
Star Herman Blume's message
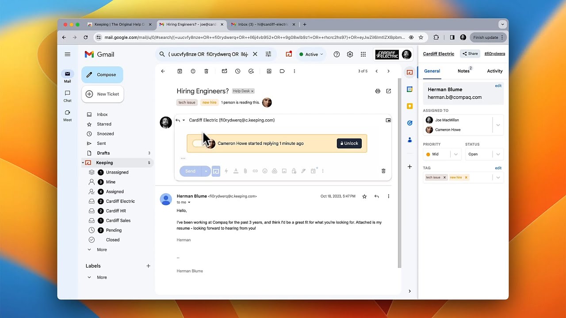pyautogui.click(x=364, y=196)
